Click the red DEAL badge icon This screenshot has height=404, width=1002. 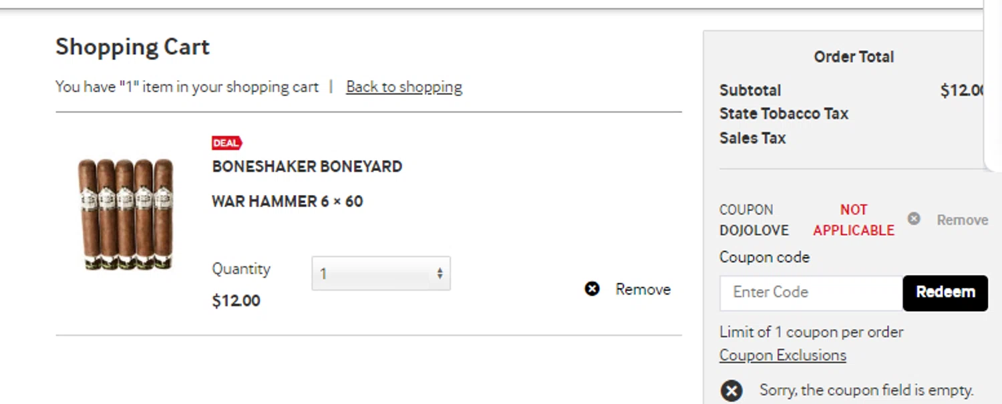[226, 143]
